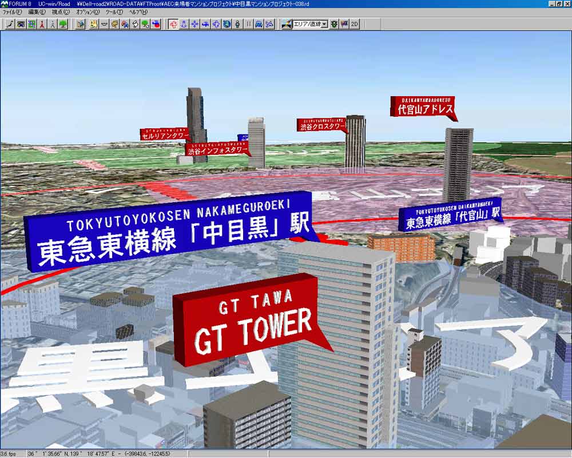
Task: Click the yellow sign placement icon
Action: (114, 25)
